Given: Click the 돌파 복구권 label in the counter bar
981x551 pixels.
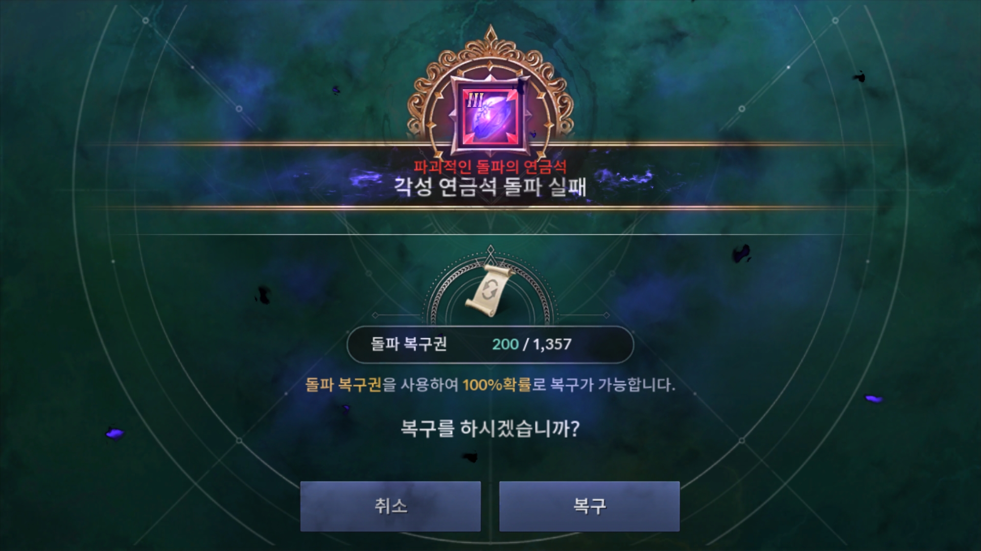Looking at the screenshot, I should pos(409,344).
